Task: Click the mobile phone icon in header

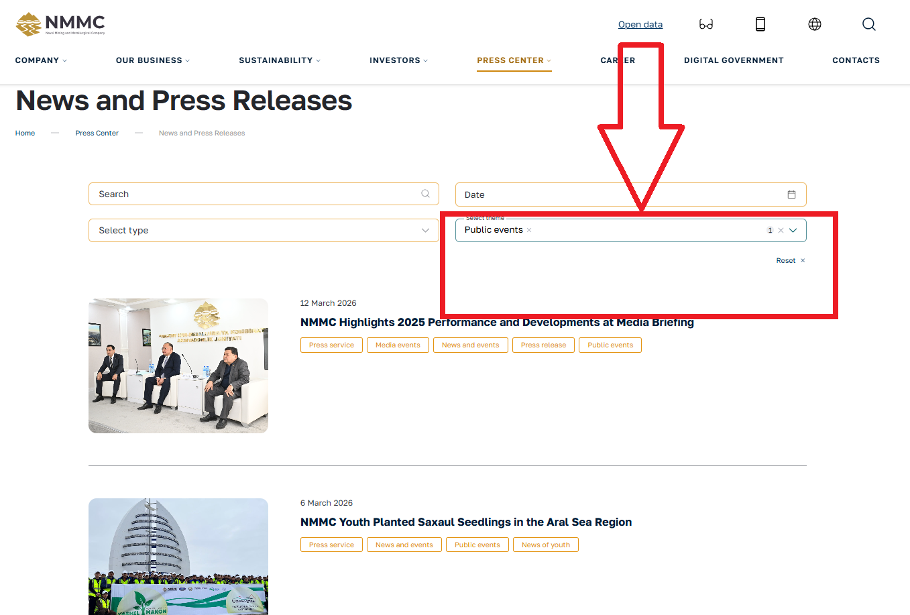Action: click(760, 24)
